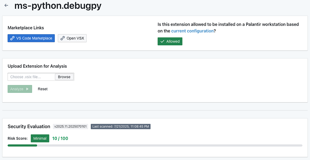Click the Last scanned timestamp badge

120,126
